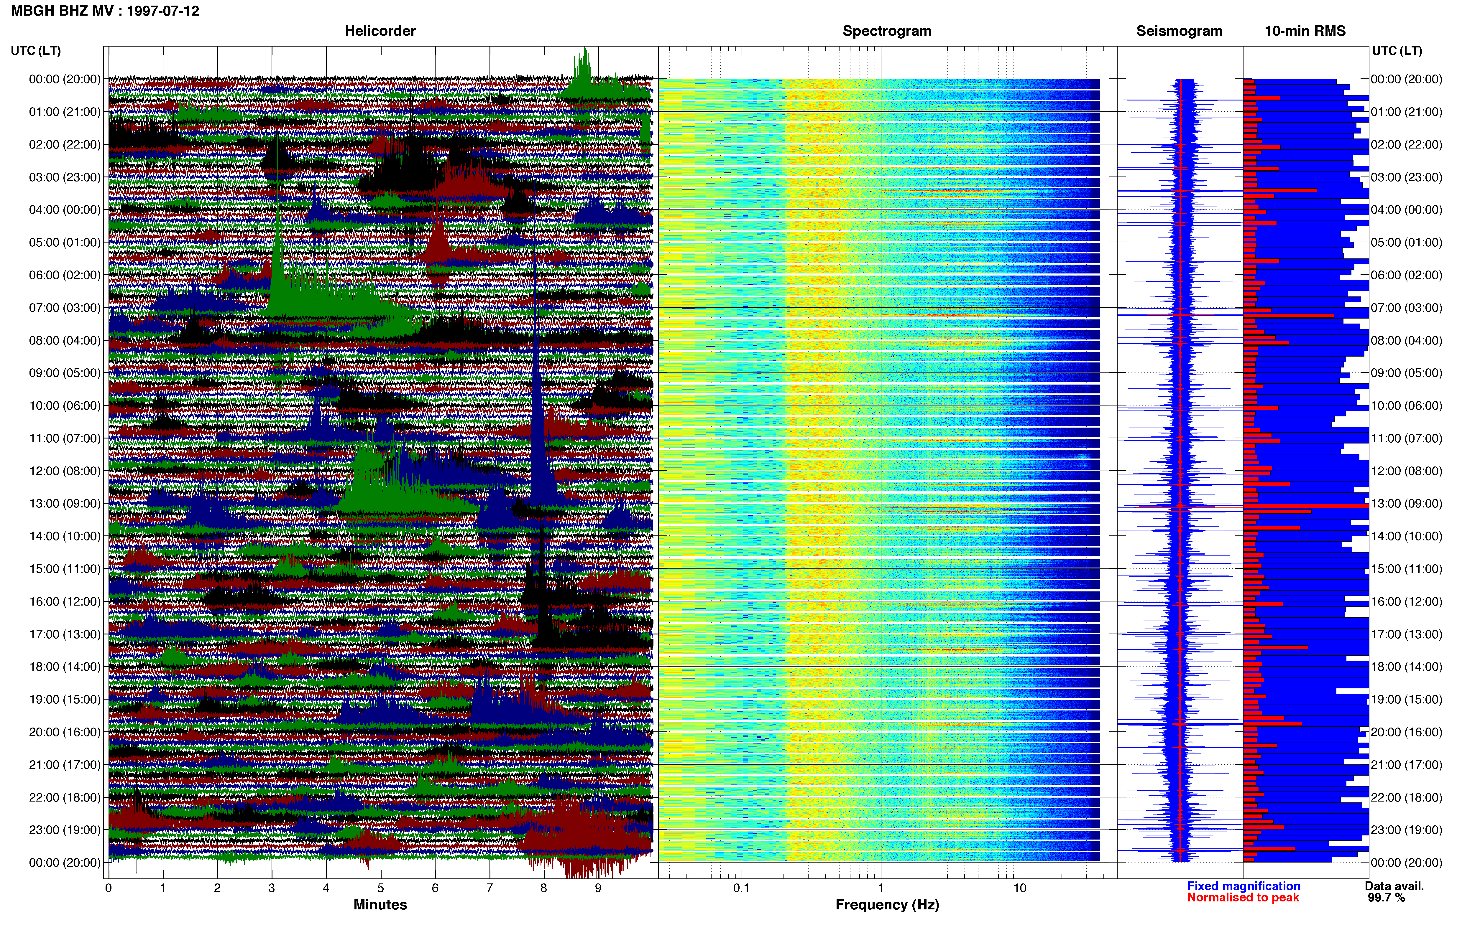Click the Data avail. label
Viewport: 1480px width, 925px height.
[1394, 886]
